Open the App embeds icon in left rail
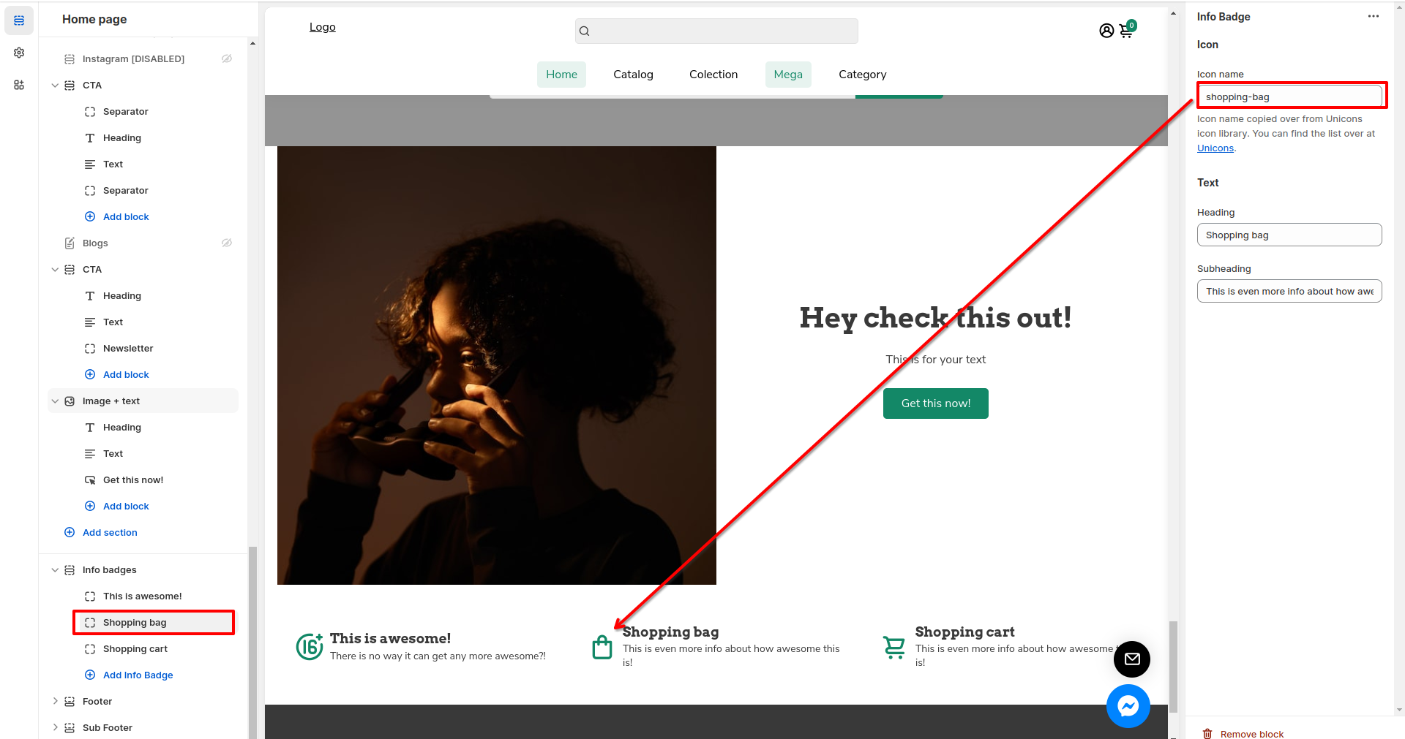This screenshot has height=739, width=1405. [x=19, y=85]
